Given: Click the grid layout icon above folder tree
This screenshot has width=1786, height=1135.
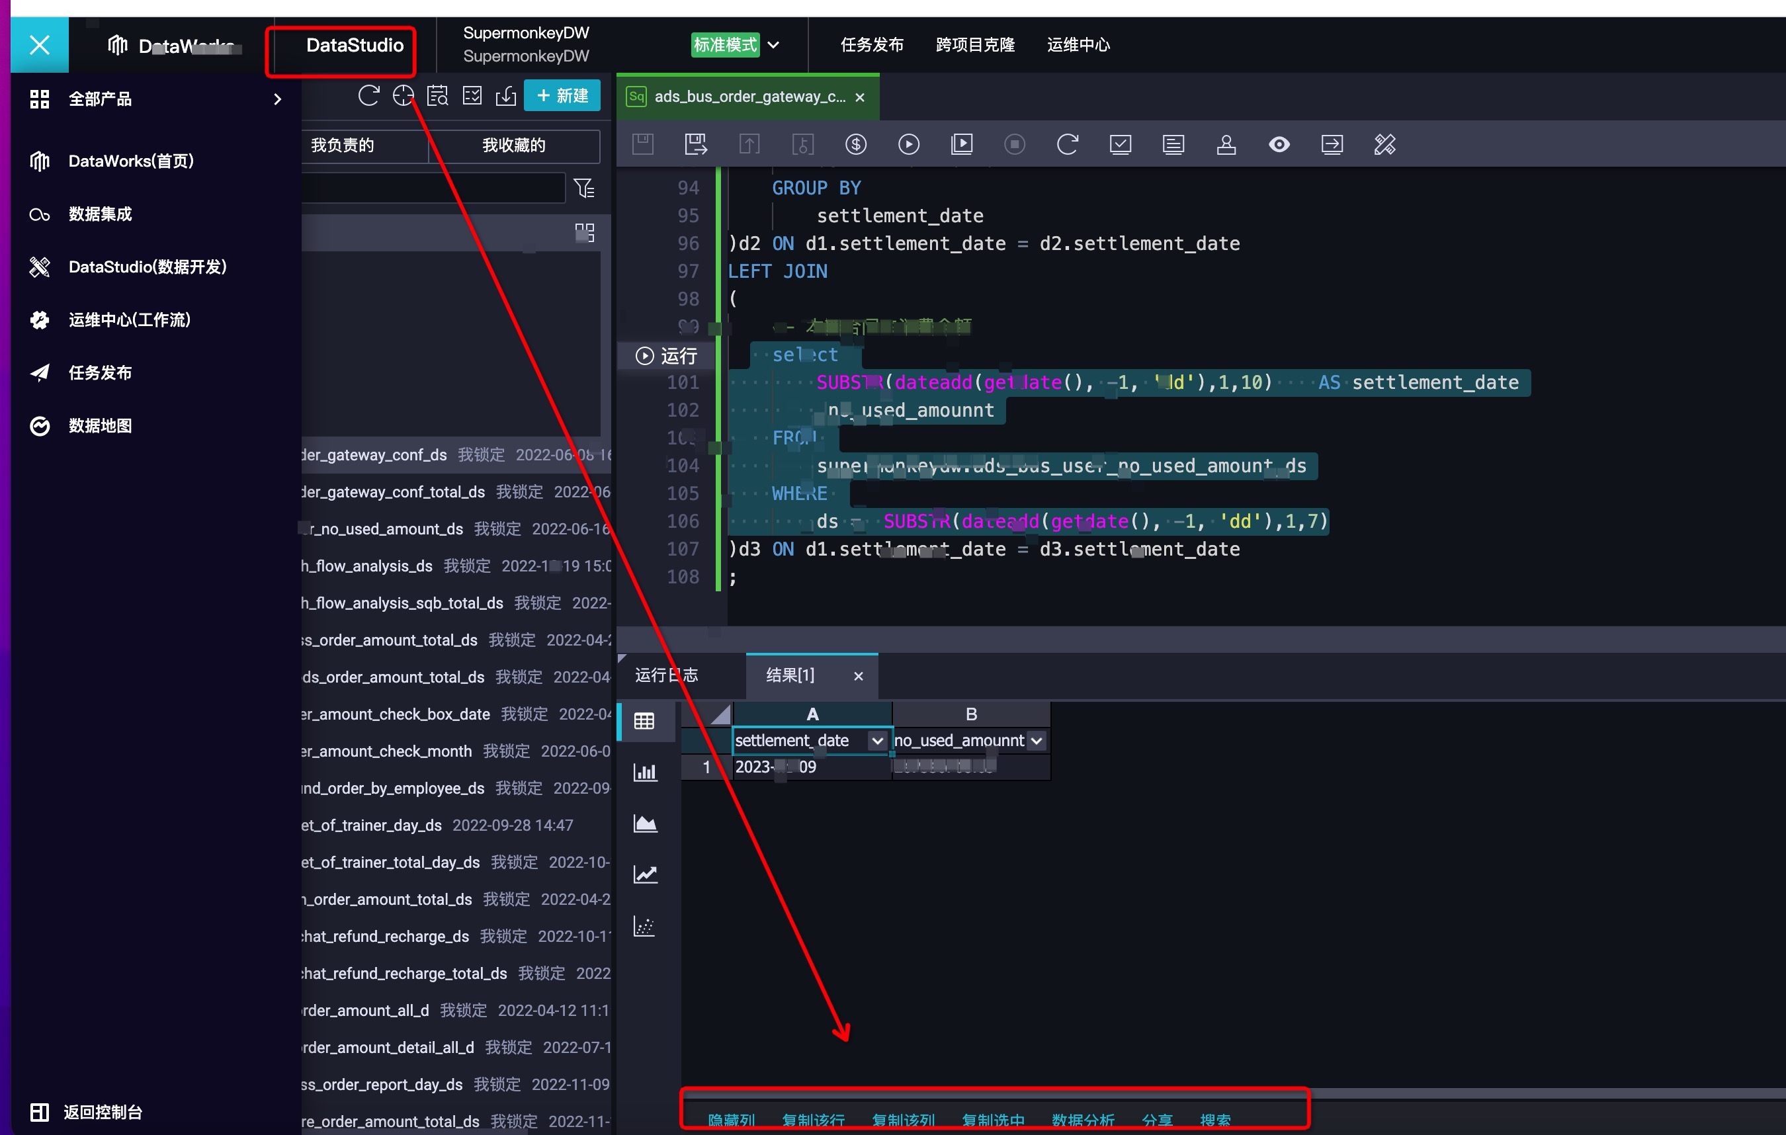Looking at the screenshot, I should coord(585,233).
